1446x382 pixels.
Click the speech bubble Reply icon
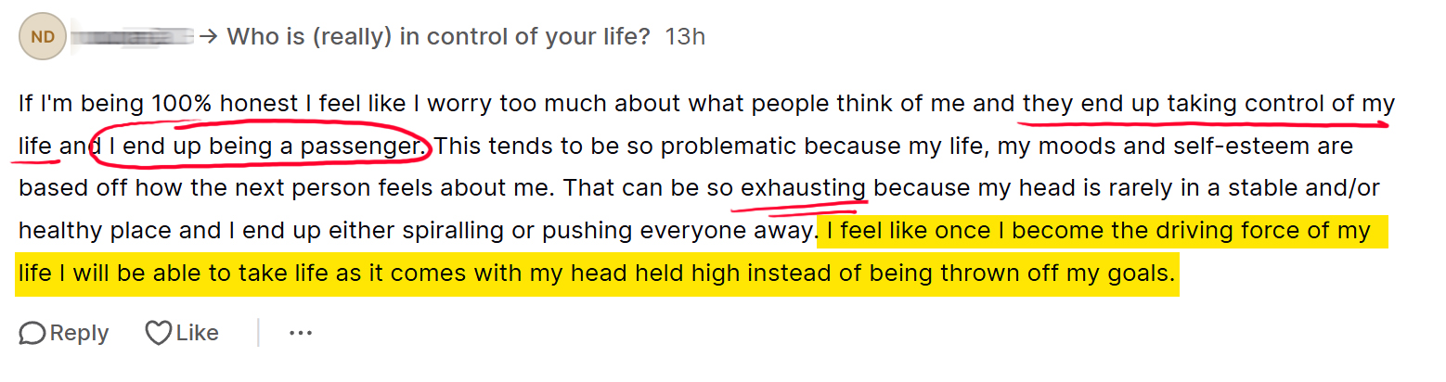point(32,334)
